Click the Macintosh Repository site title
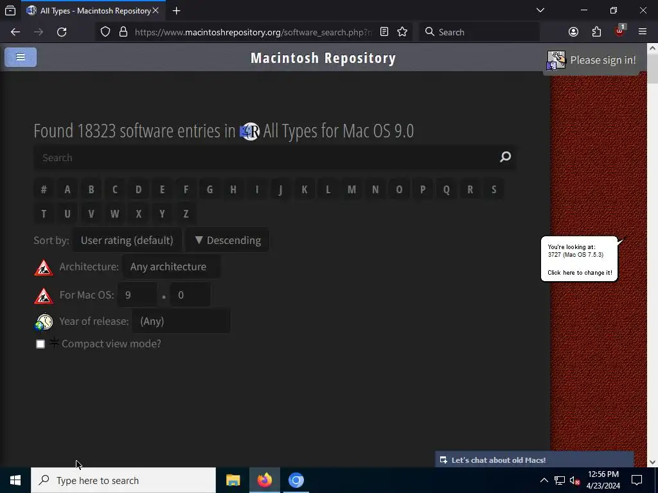The image size is (658, 493). [323, 58]
